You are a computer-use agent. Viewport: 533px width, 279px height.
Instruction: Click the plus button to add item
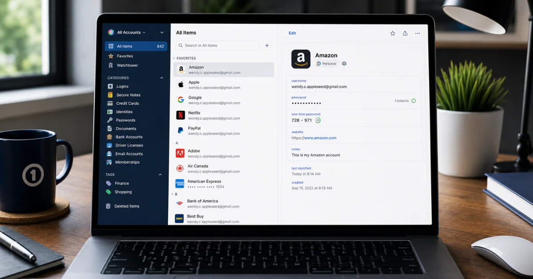[267, 46]
